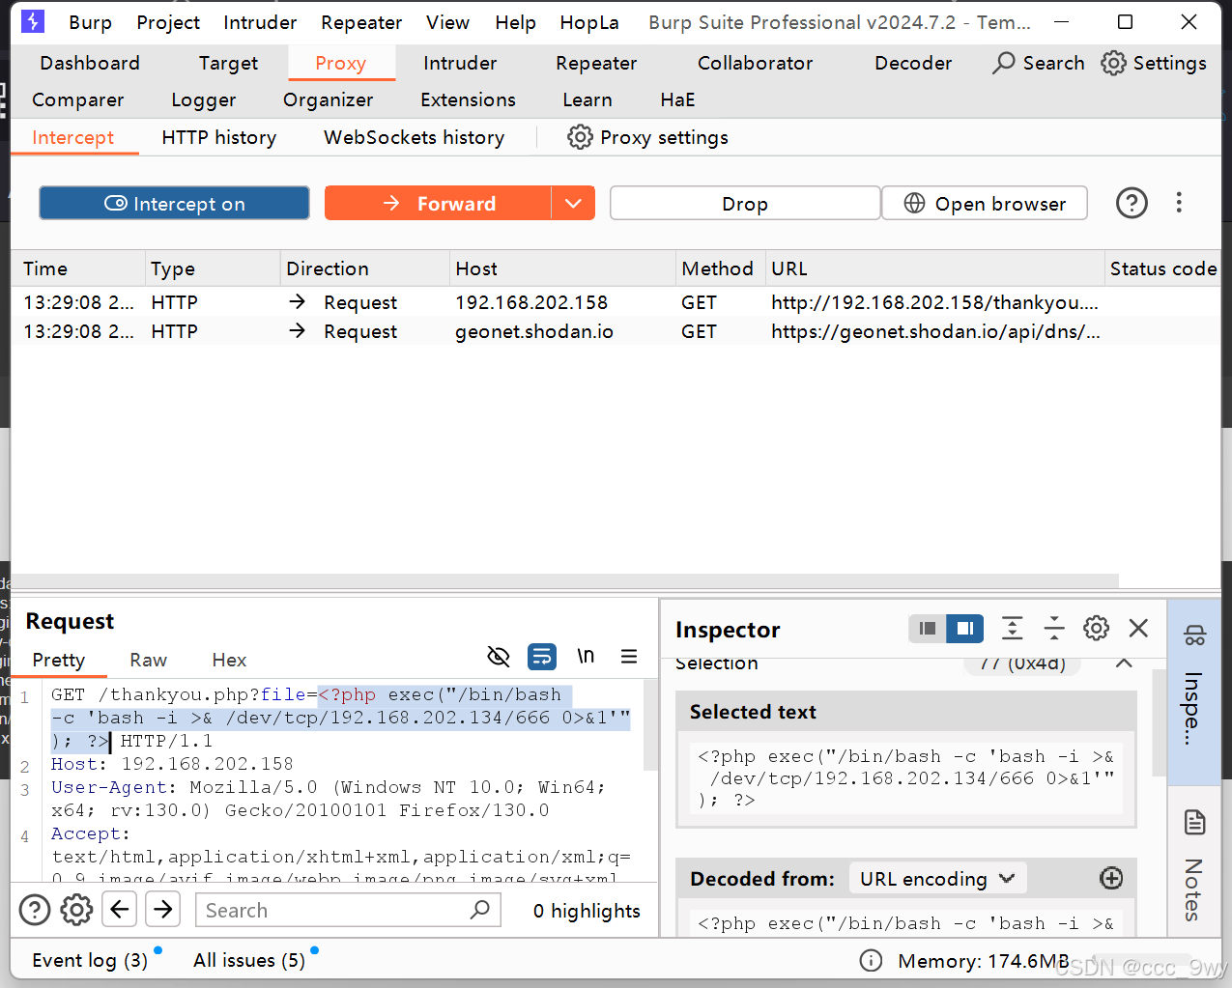Screen dimensions: 1232x988
Task: Open the Burp menu
Action: 90,22
